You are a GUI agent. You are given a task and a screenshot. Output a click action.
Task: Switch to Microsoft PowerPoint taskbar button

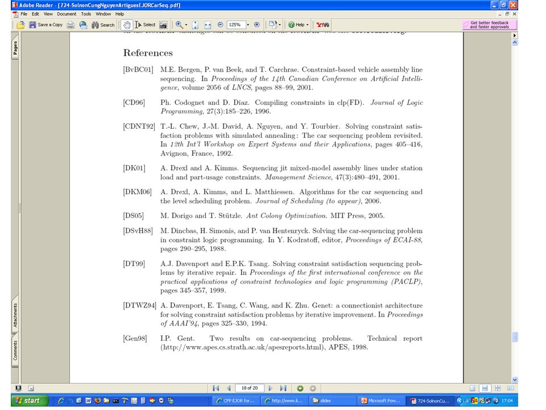click(381, 401)
